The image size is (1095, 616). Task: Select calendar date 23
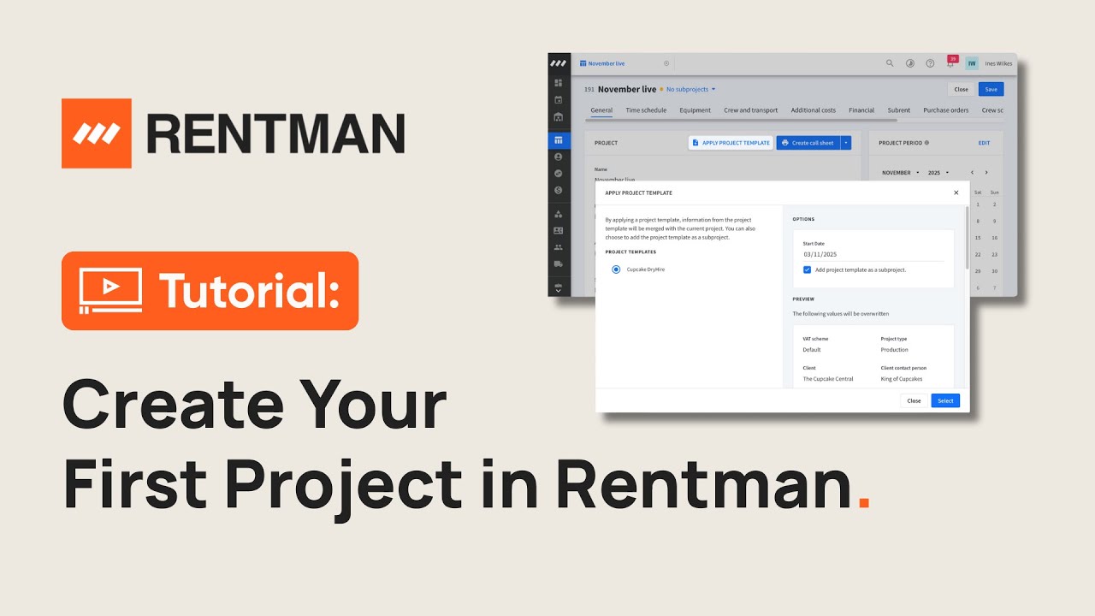994,254
